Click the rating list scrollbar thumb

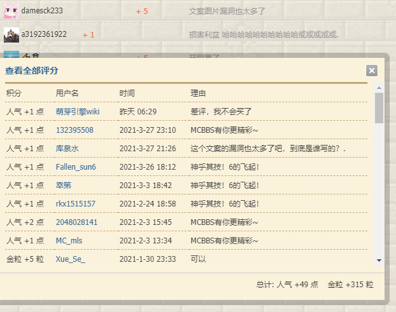tap(379, 108)
